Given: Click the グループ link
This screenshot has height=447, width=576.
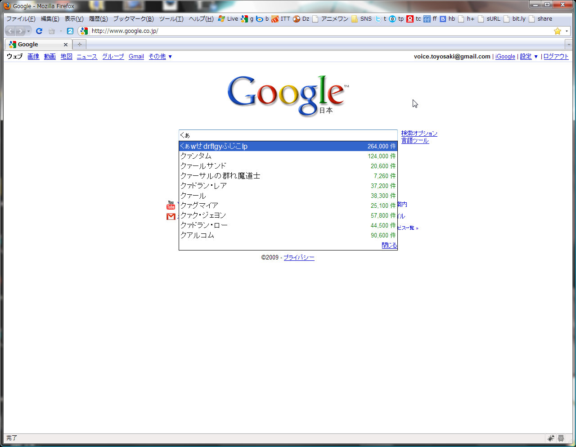Looking at the screenshot, I should point(113,57).
